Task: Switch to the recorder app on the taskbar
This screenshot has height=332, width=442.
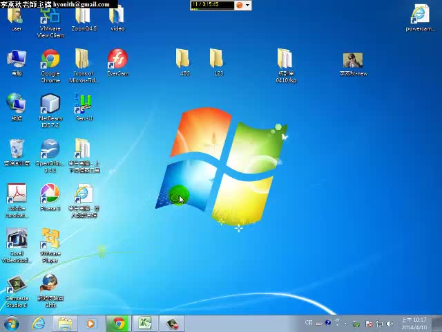Action: pyautogui.click(x=172, y=324)
